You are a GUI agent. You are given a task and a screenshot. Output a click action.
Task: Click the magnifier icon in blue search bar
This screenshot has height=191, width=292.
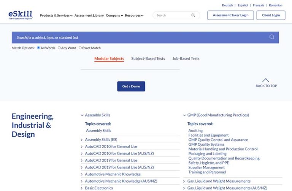pyautogui.click(x=272, y=37)
